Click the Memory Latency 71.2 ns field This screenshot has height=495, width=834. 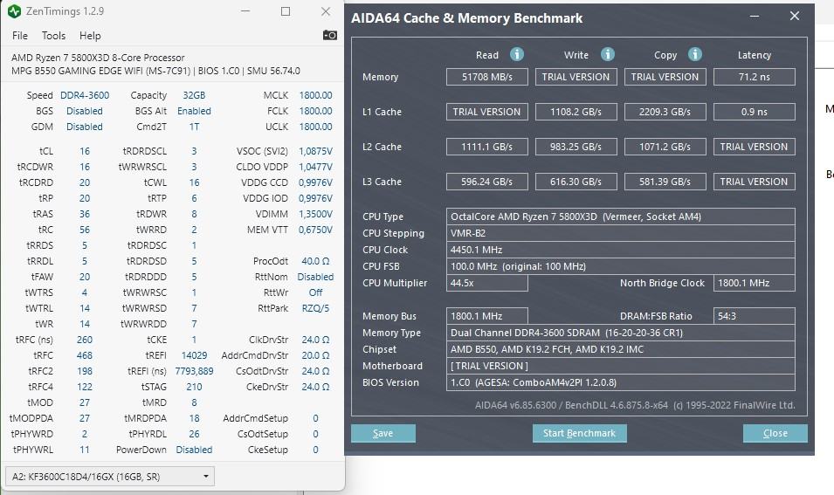(x=755, y=77)
